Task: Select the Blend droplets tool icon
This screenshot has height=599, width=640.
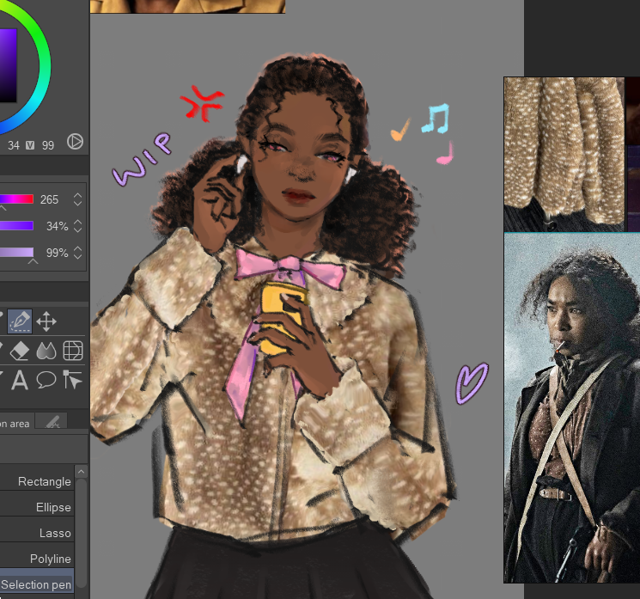Action: [x=46, y=351]
